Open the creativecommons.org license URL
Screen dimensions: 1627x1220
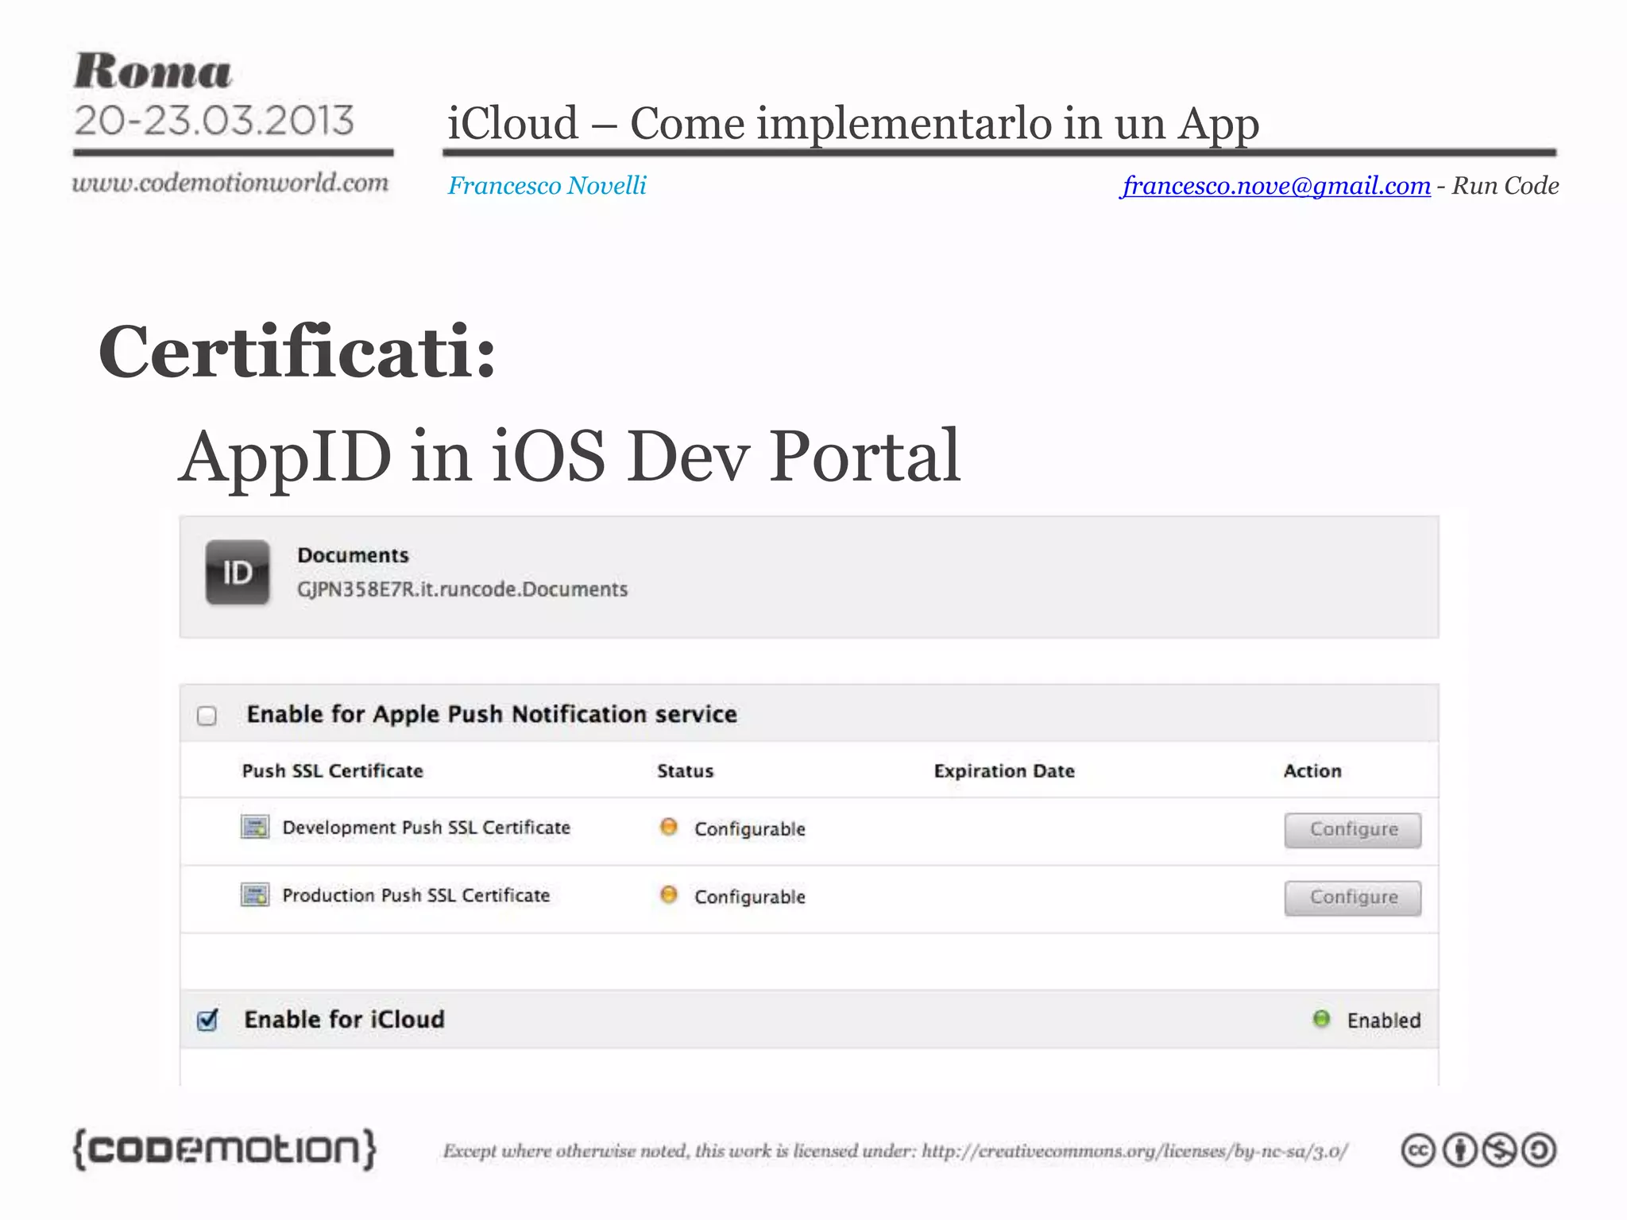coord(1135,1150)
